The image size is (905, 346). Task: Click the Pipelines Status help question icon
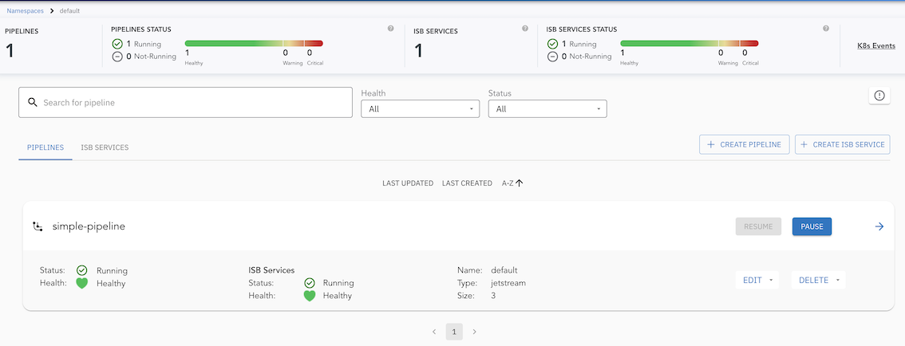[391, 28]
